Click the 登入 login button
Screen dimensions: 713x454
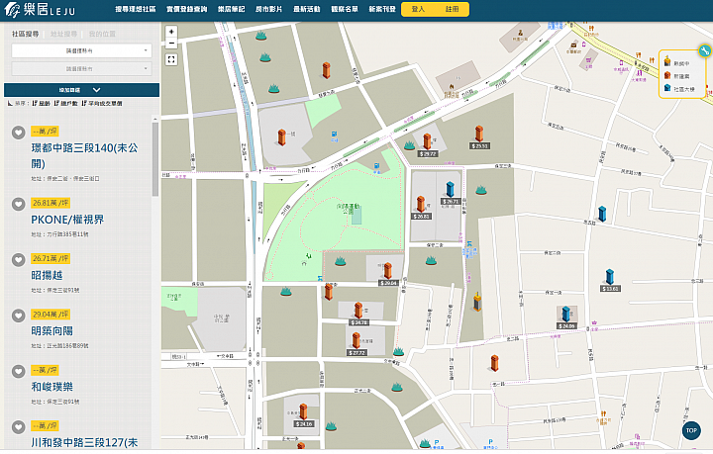pyautogui.click(x=418, y=9)
